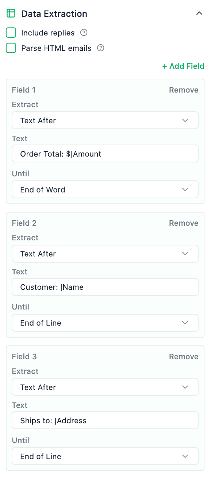Open the Until dropdown showing End of Word
The height and width of the screenshot is (480, 214).
coord(105,190)
